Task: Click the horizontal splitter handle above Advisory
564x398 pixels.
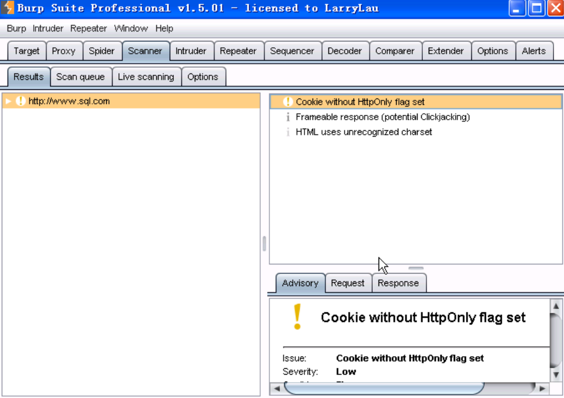Action: pos(416,268)
